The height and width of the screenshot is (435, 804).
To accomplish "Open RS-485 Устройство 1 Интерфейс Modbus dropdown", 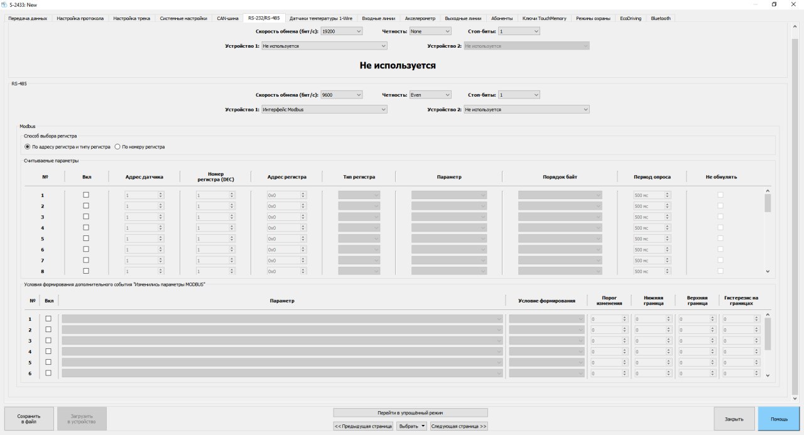I will pos(324,109).
